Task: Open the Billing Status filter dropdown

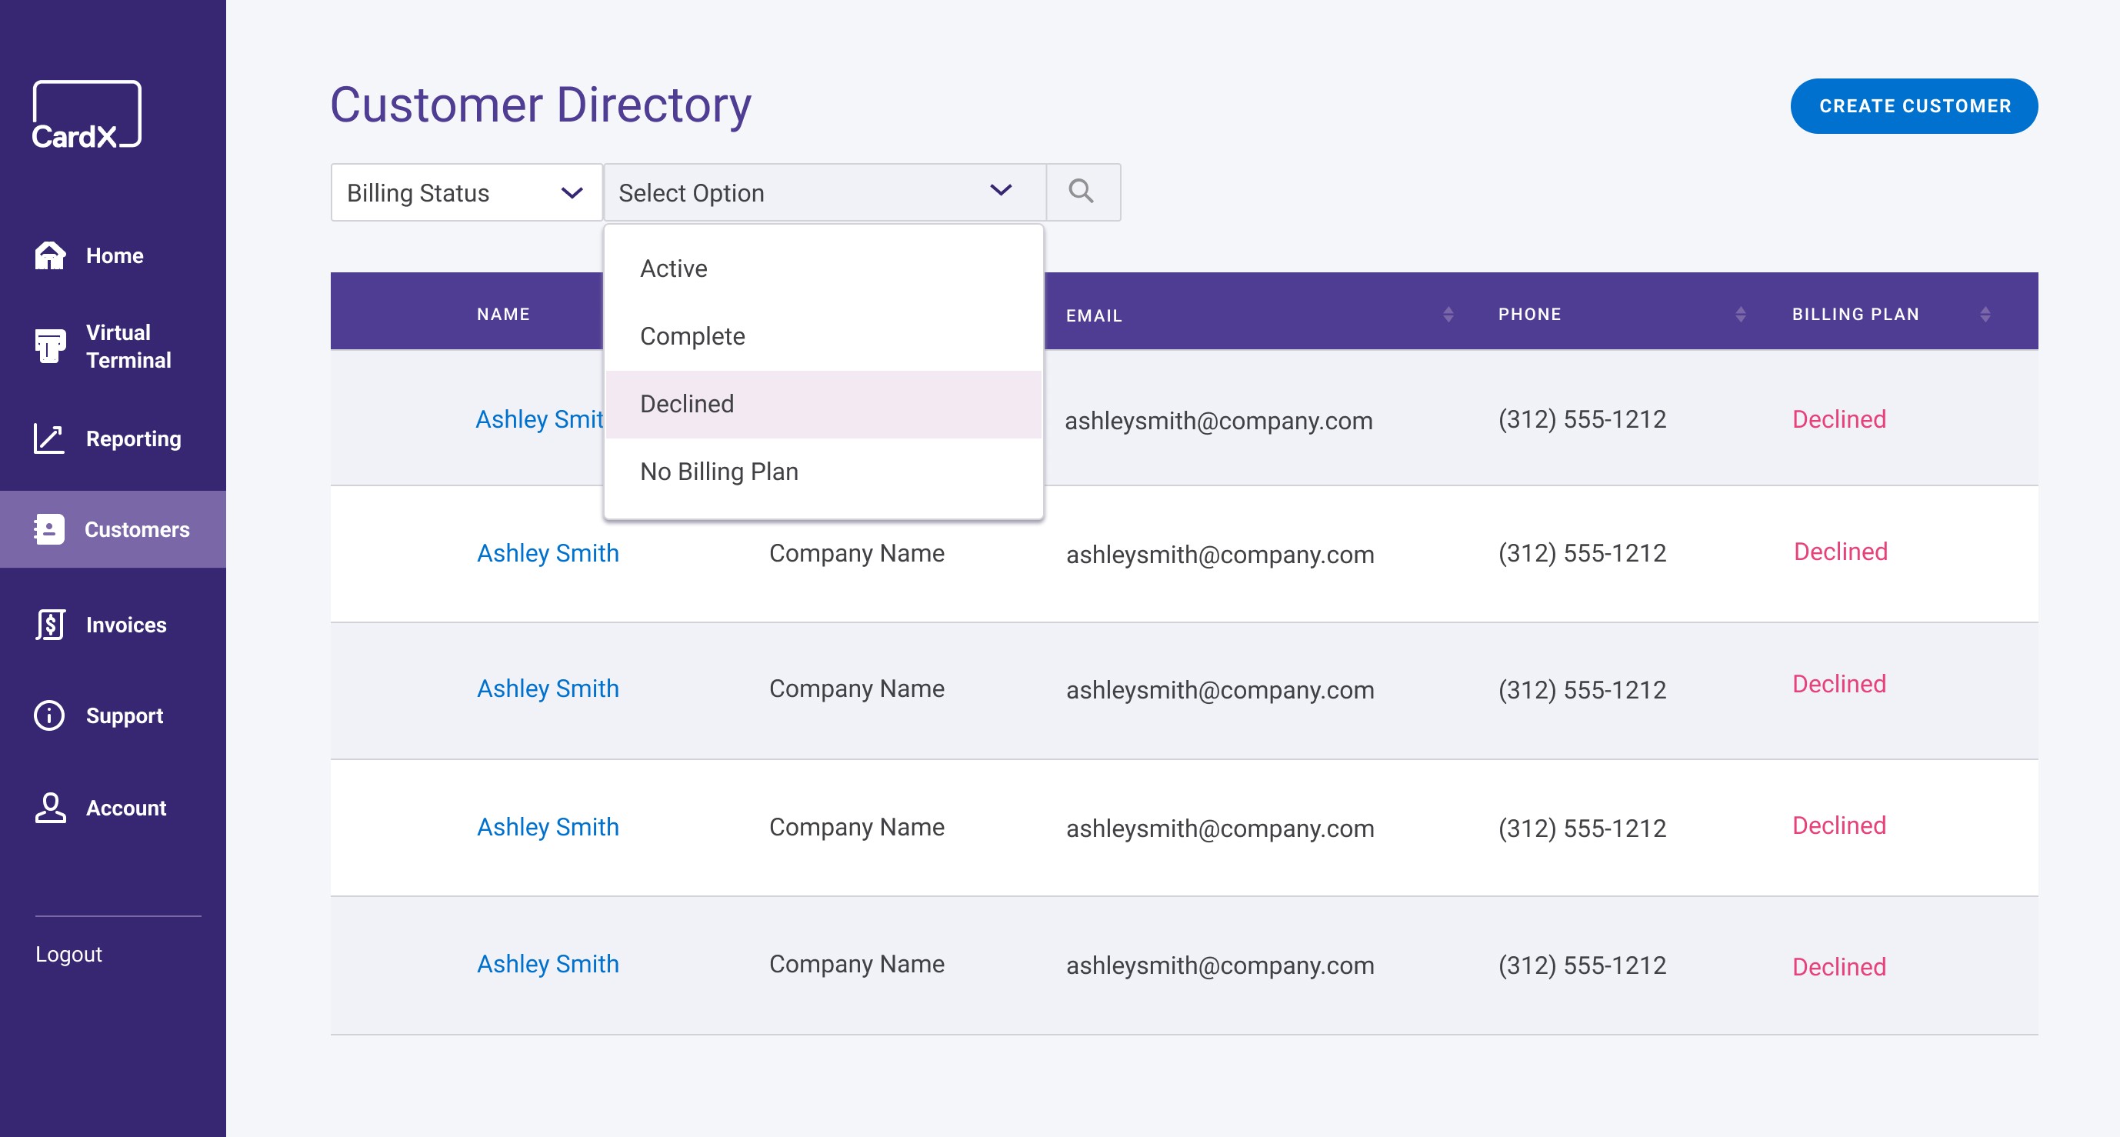Action: [x=467, y=192]
